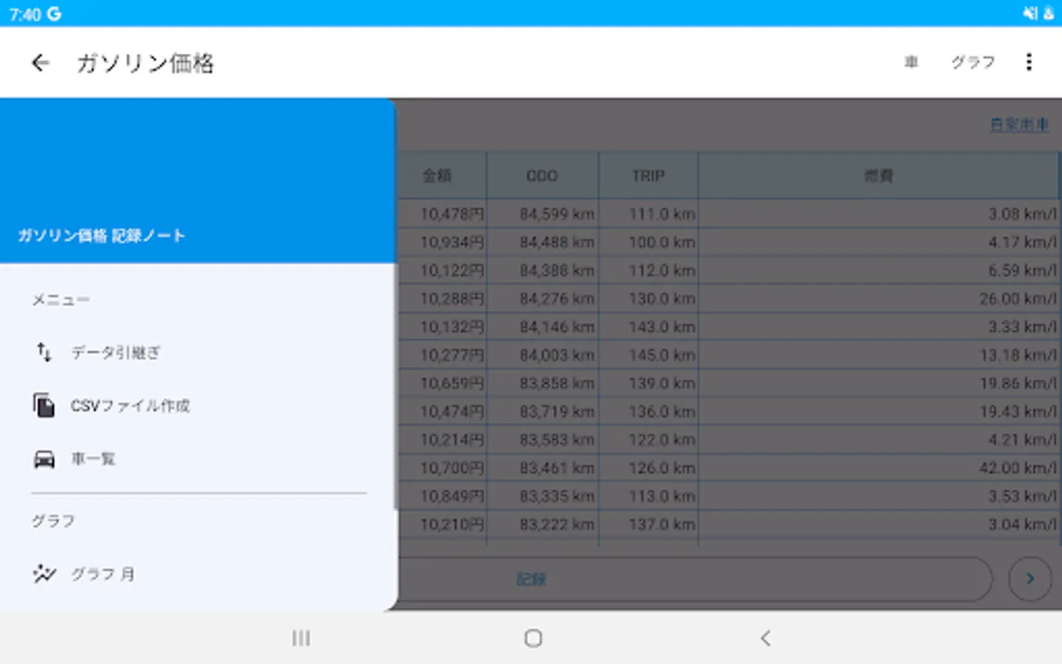Tap the round next-page arrow button
Image resolution: width=1062 pixels, height=664 pixels.
coord(1030,579)
